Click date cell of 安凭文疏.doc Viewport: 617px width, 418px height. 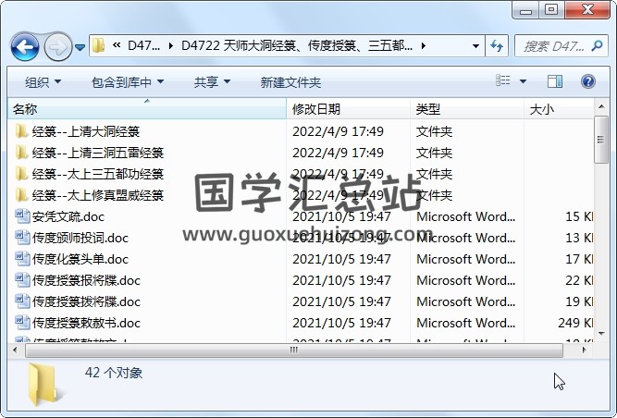click(x=341, y=216)
